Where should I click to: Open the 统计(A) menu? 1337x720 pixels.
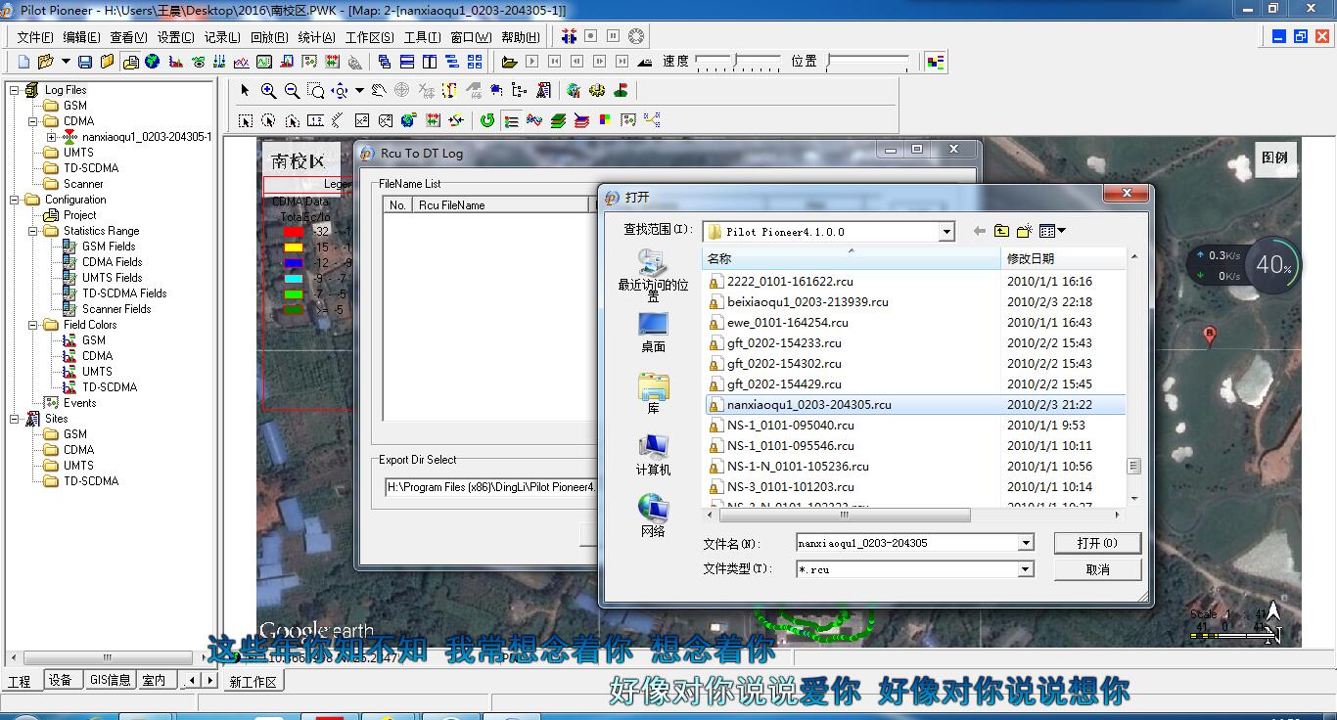coord(316,37)
